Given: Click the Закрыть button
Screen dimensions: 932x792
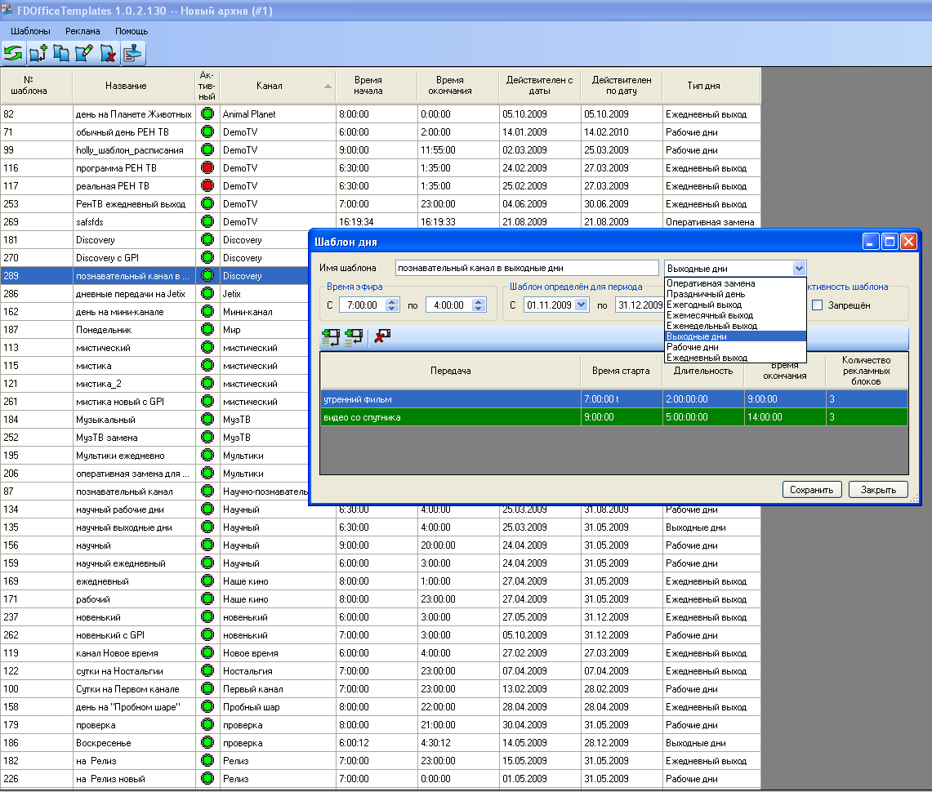Looking at the screenshot, I should coord(878,490).
